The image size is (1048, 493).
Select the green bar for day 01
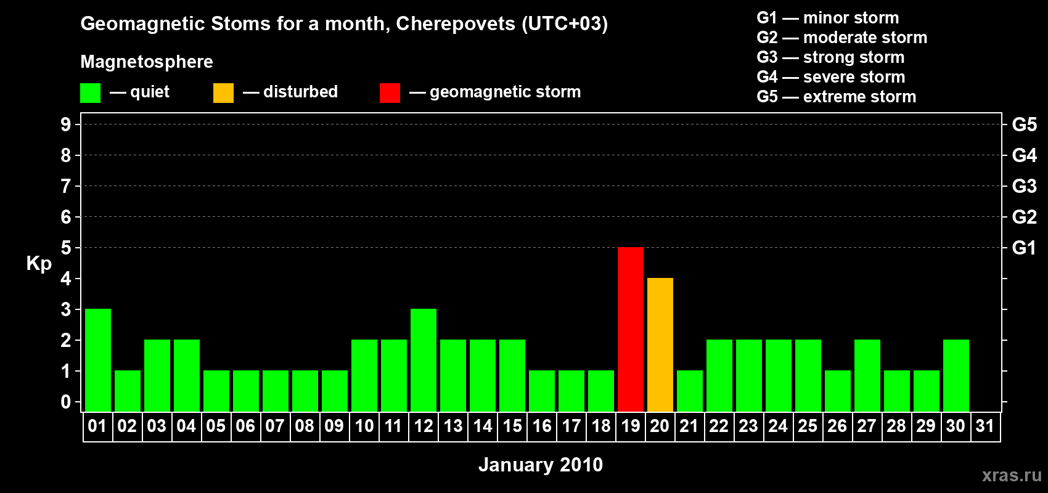tap(98, 360)
